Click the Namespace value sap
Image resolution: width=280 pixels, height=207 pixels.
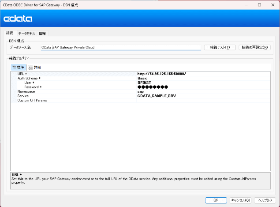pos(140,91)
